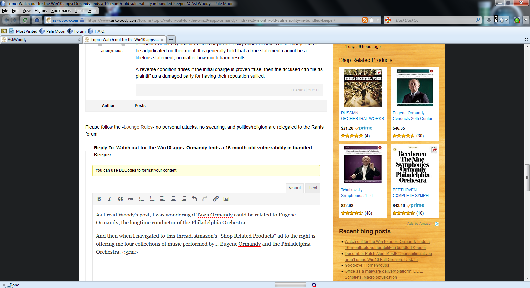
Task: Show site identity for askwoody.com
Action: 65,20
